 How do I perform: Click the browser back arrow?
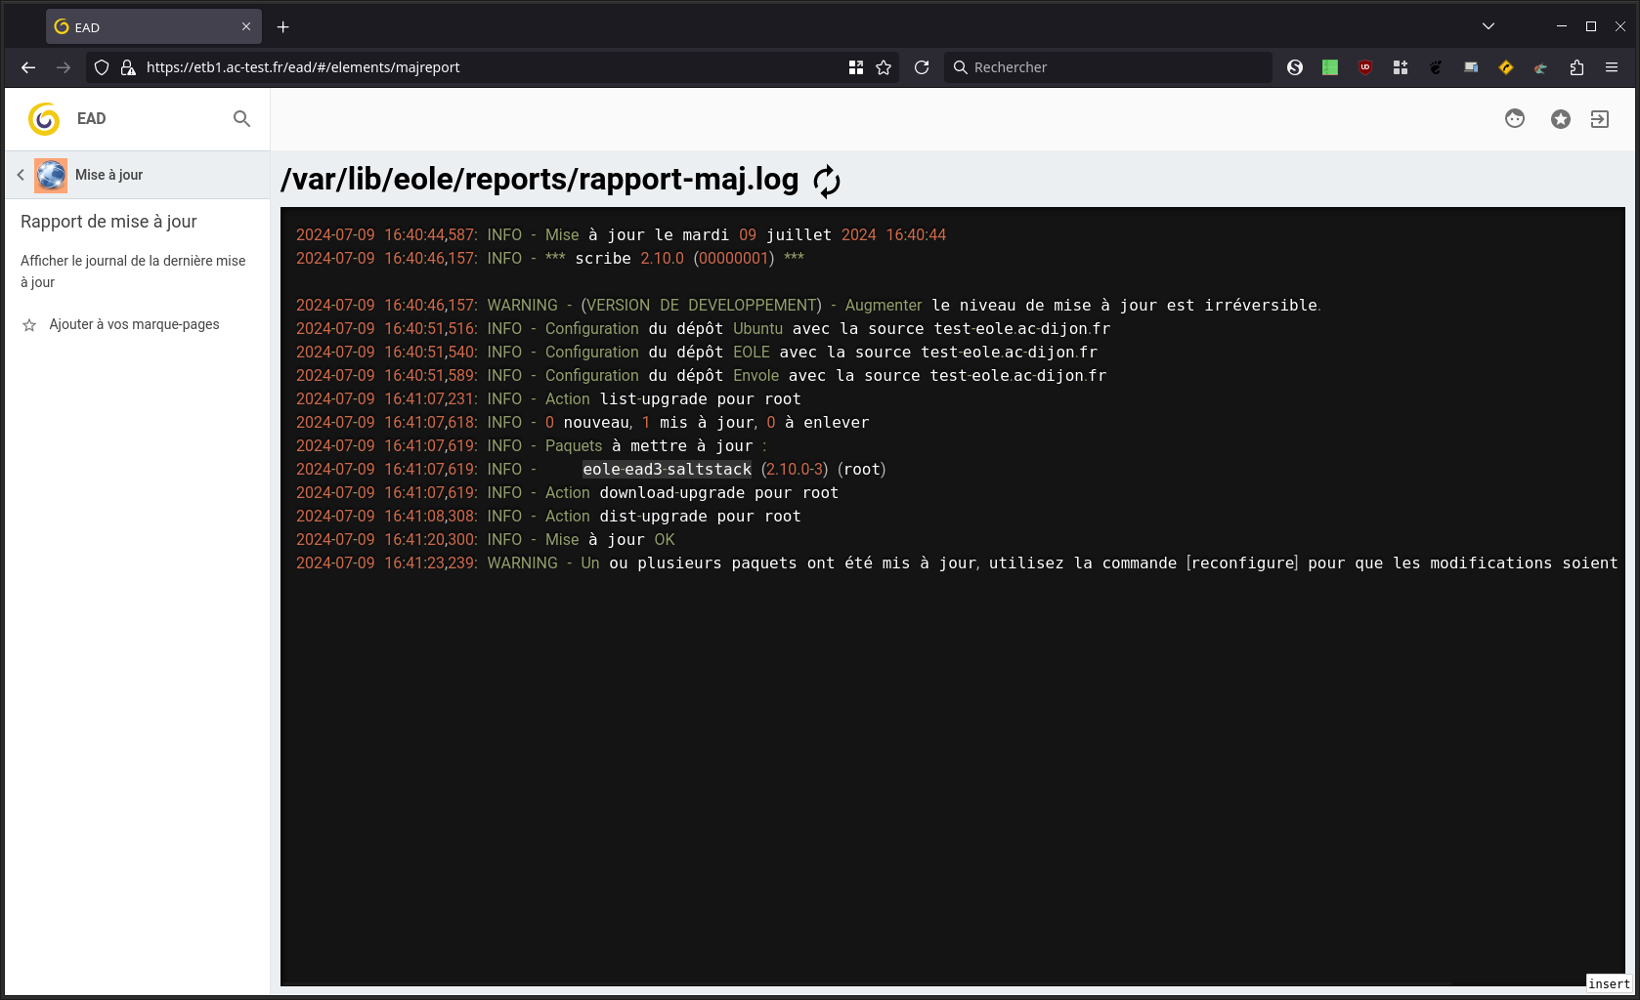[28, 67]
